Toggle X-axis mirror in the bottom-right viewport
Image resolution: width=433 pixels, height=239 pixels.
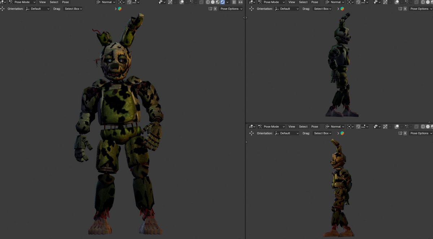(405, 133)
